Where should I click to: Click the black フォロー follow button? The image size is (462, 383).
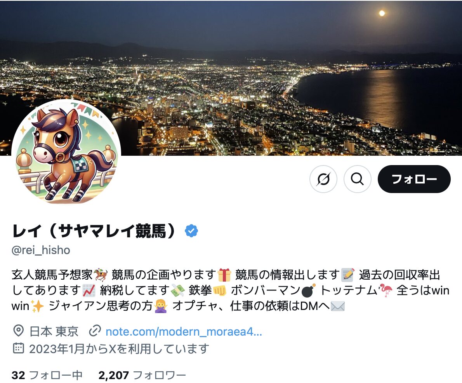coord(414,179)
